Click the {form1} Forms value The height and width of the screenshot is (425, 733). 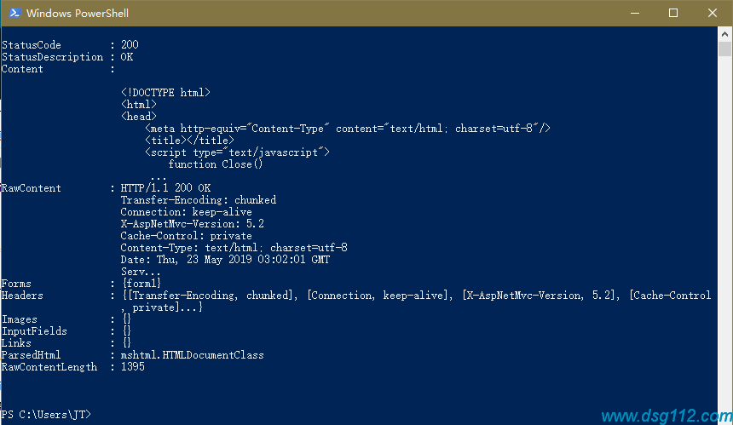point(141,284)
